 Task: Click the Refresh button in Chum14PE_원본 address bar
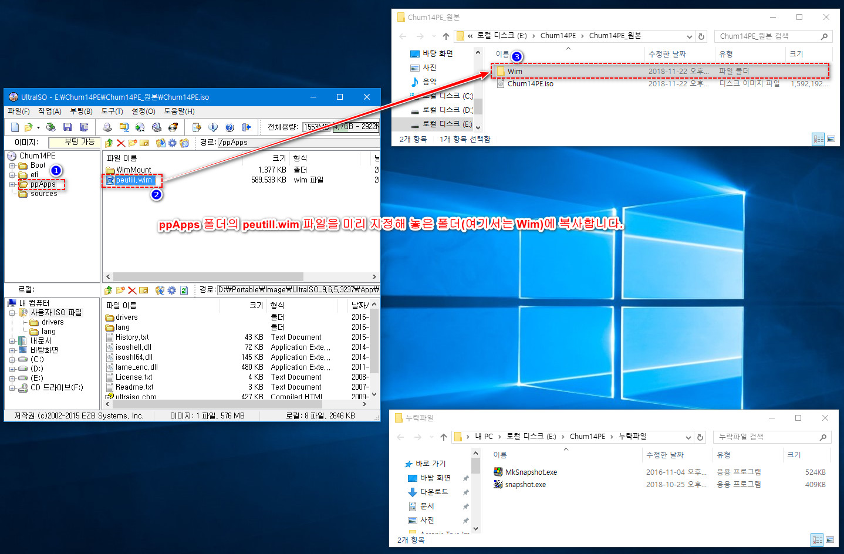[x=701, y=36]
